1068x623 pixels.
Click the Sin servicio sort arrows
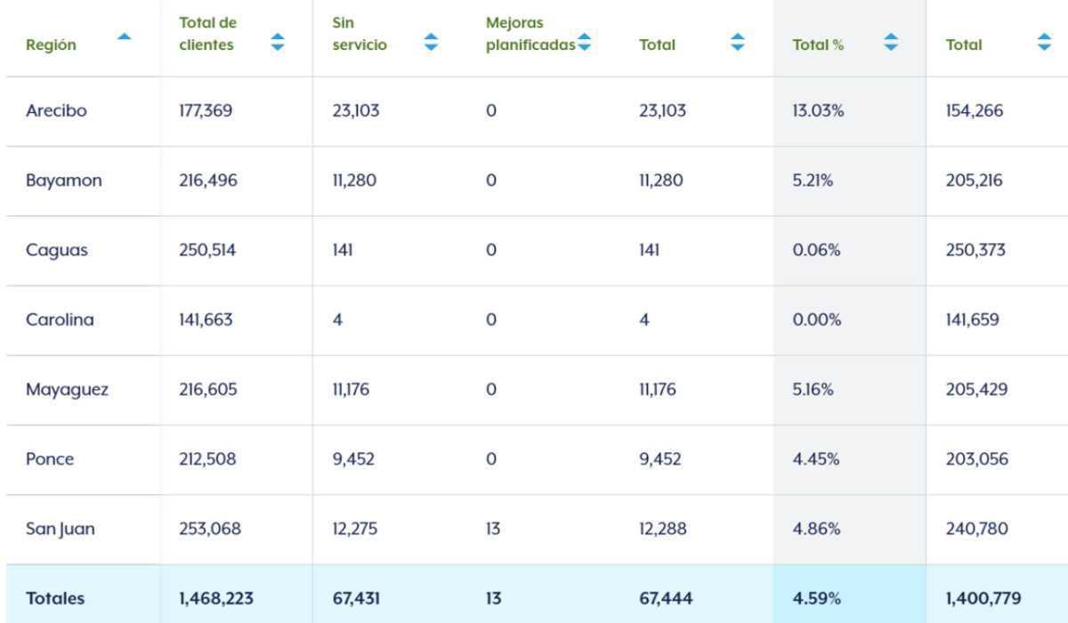pyautogui.click(x=431, y=42)
